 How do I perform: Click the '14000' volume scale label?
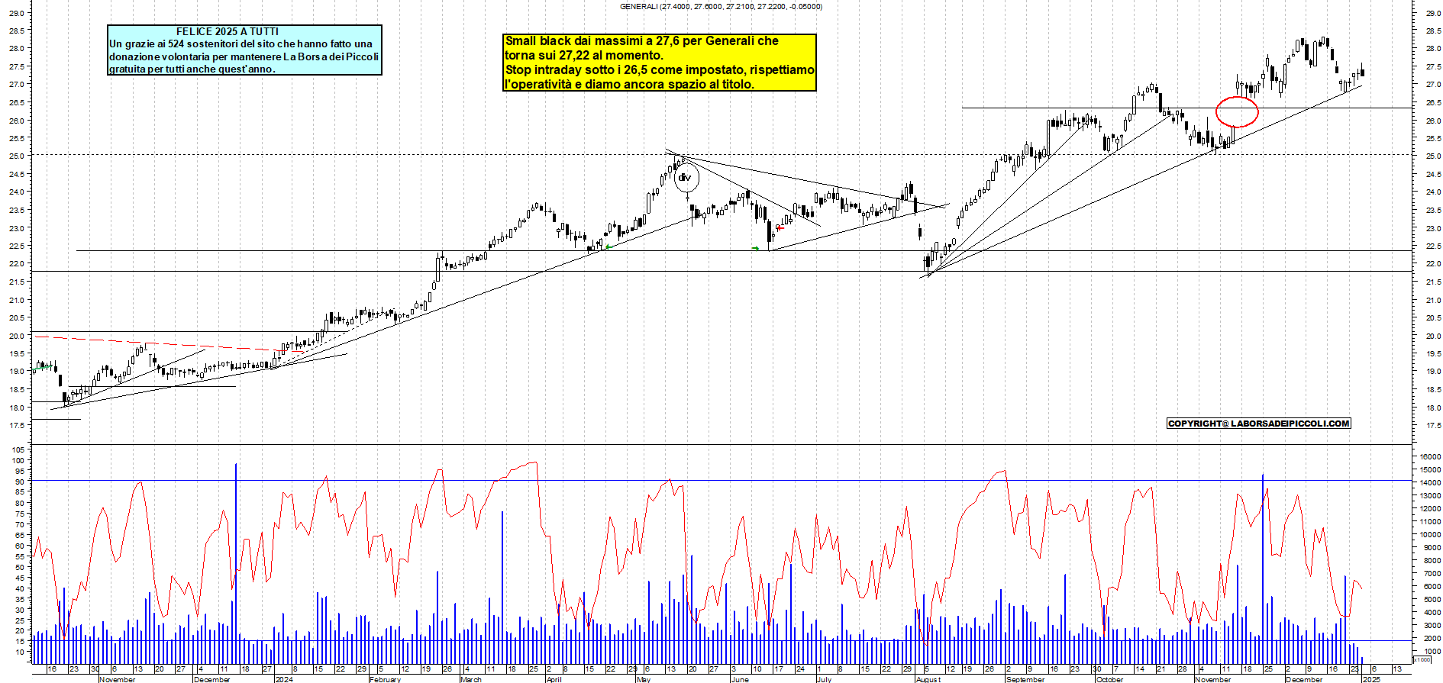point(1429,483)
